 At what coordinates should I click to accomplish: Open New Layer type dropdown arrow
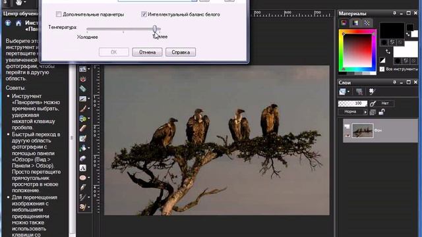(x=348, y=92)
